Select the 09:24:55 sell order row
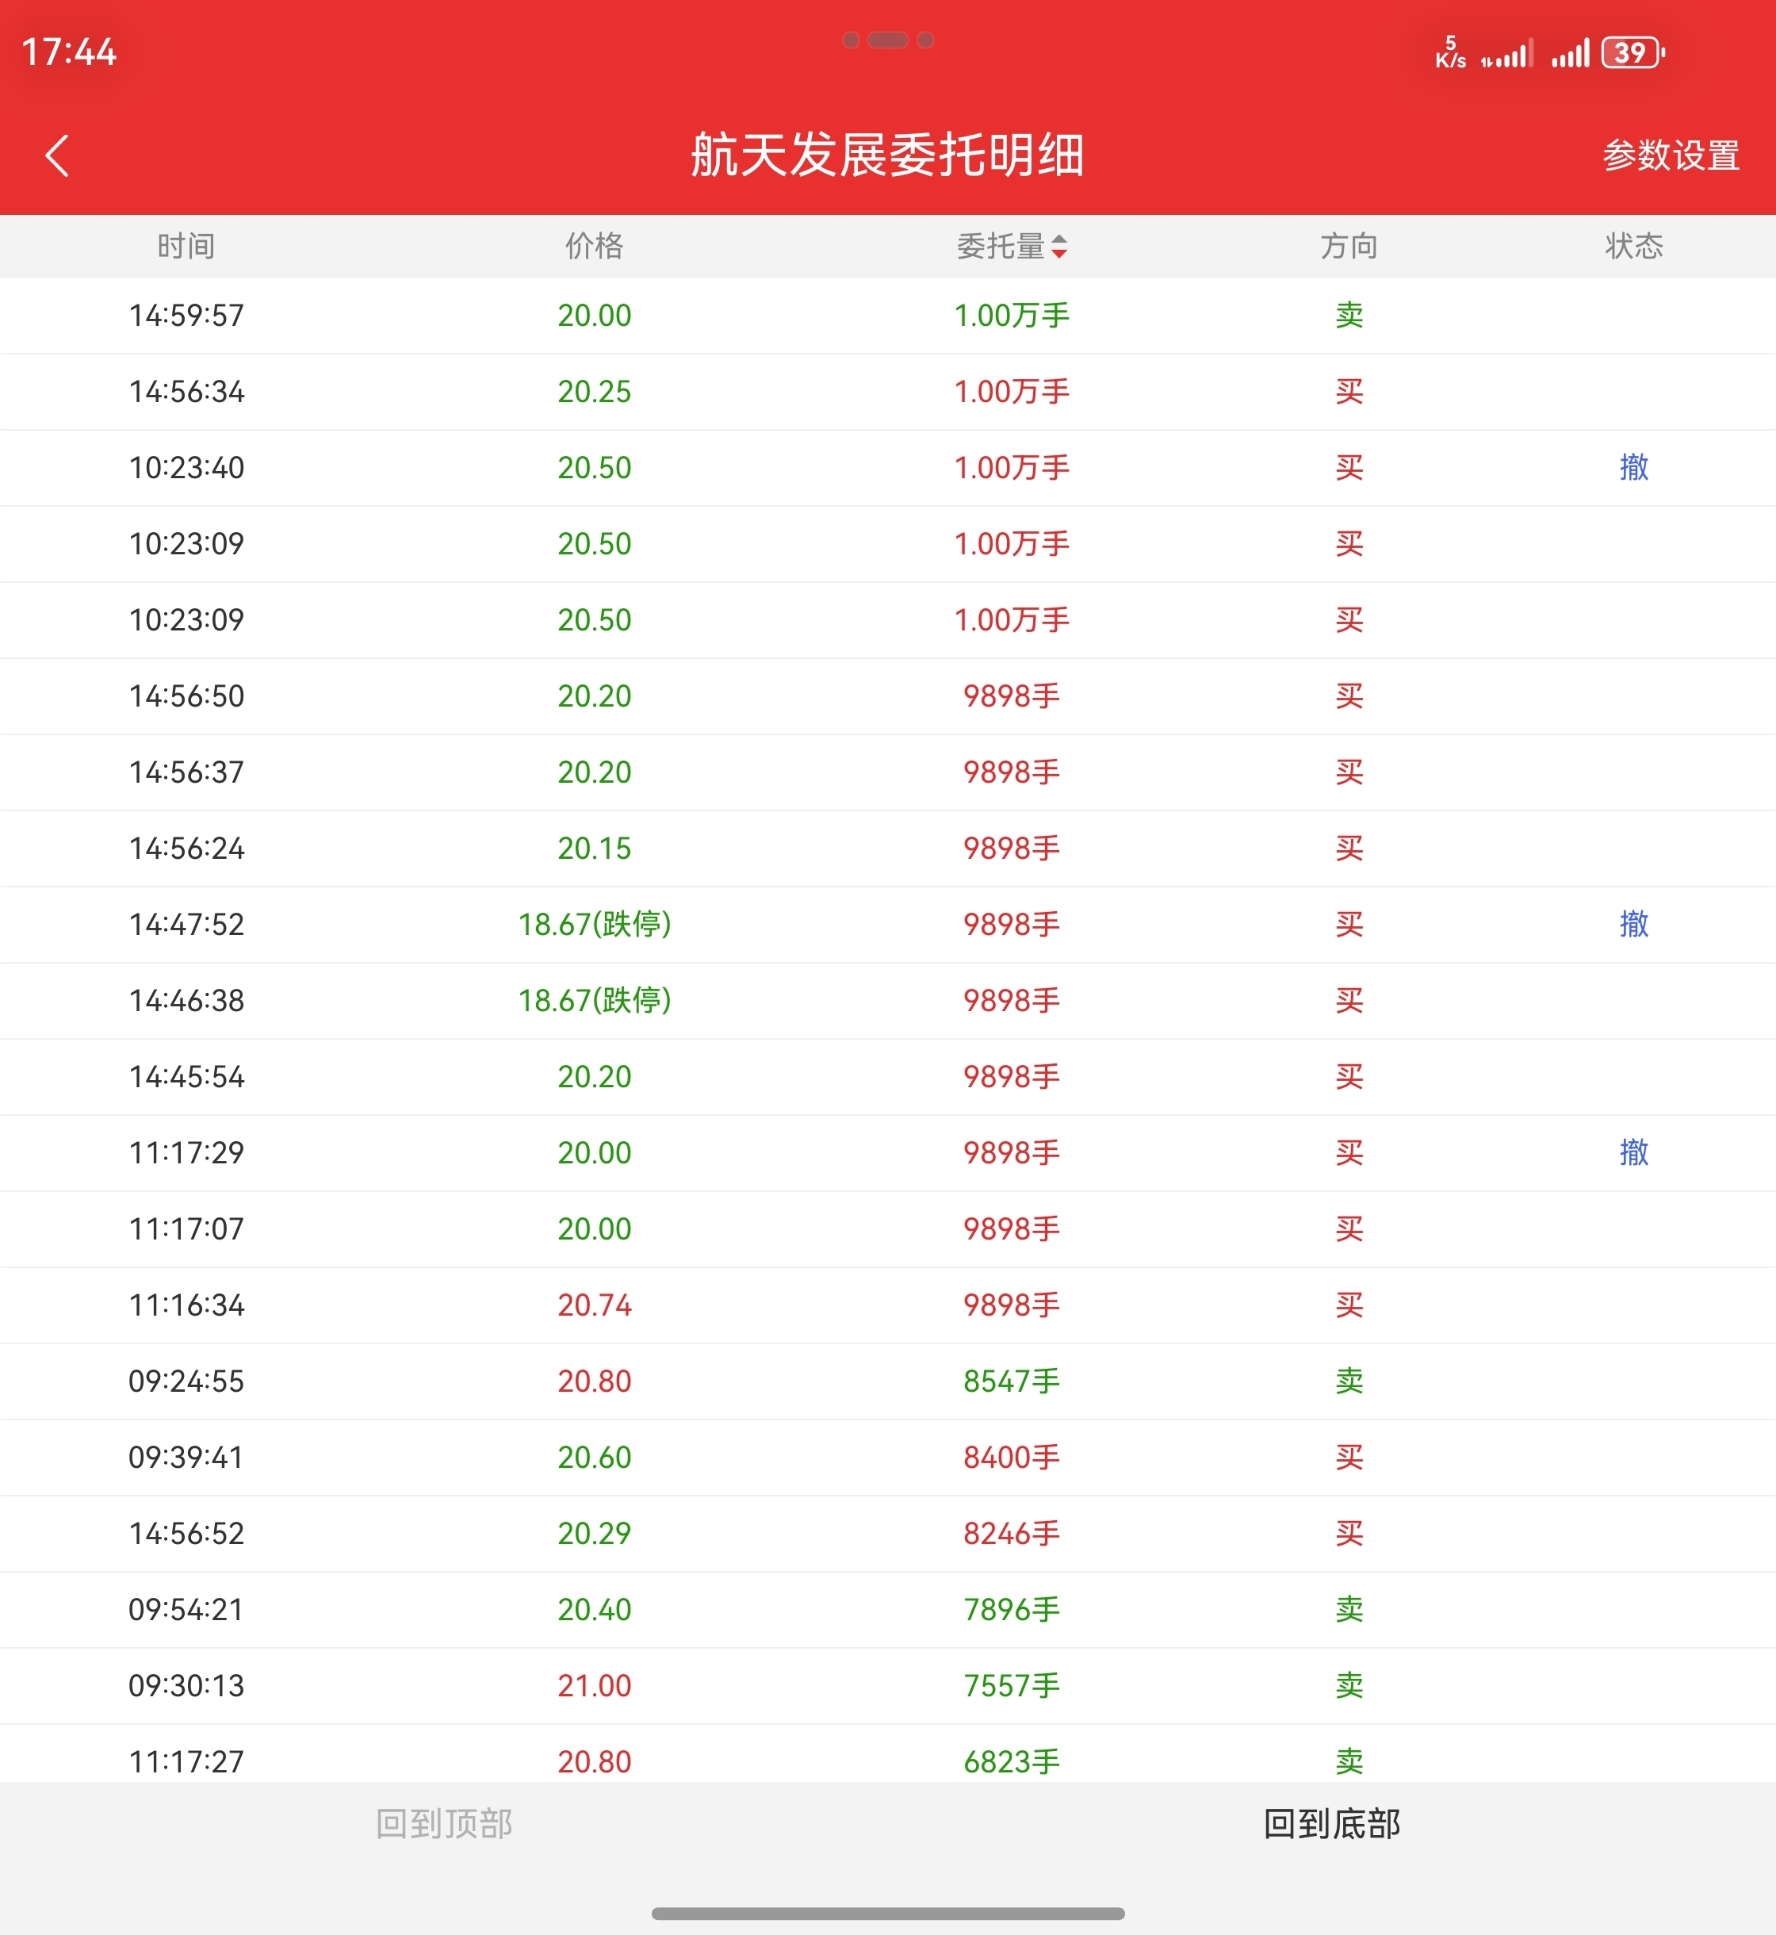The width and height of the screenshot is (1776, 1935). point(887,1381)
